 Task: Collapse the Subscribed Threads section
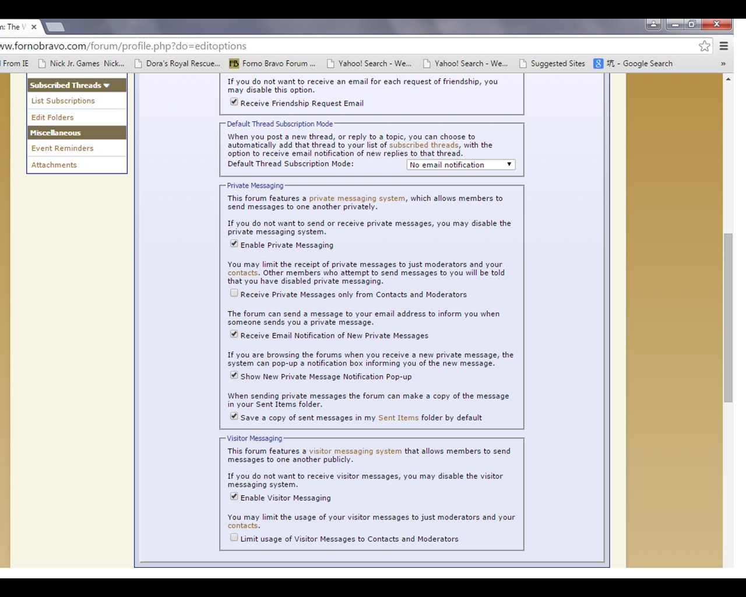(107, 85)
